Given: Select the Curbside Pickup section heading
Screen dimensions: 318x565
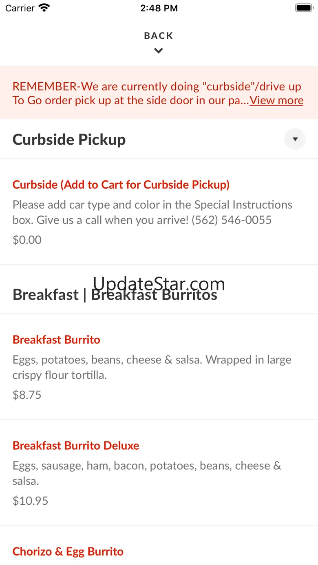Looking at the screenshot, I should click(69, 139).
